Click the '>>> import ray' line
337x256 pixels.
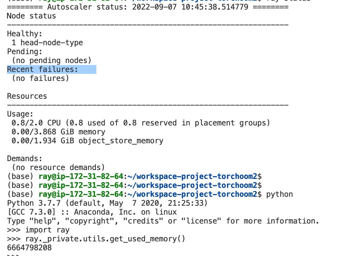tap(38, 230)
